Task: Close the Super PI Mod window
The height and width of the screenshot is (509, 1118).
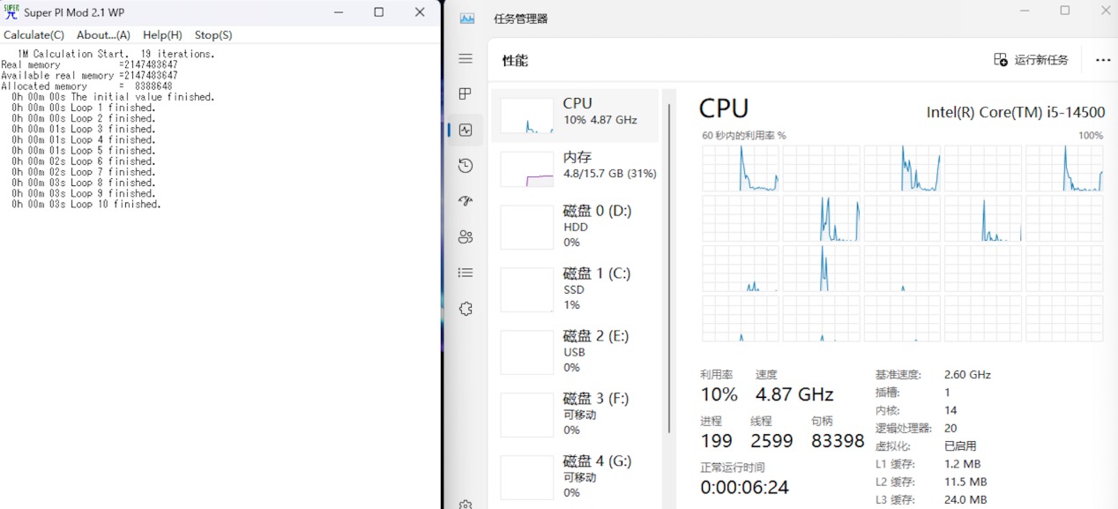Action: 420,12
